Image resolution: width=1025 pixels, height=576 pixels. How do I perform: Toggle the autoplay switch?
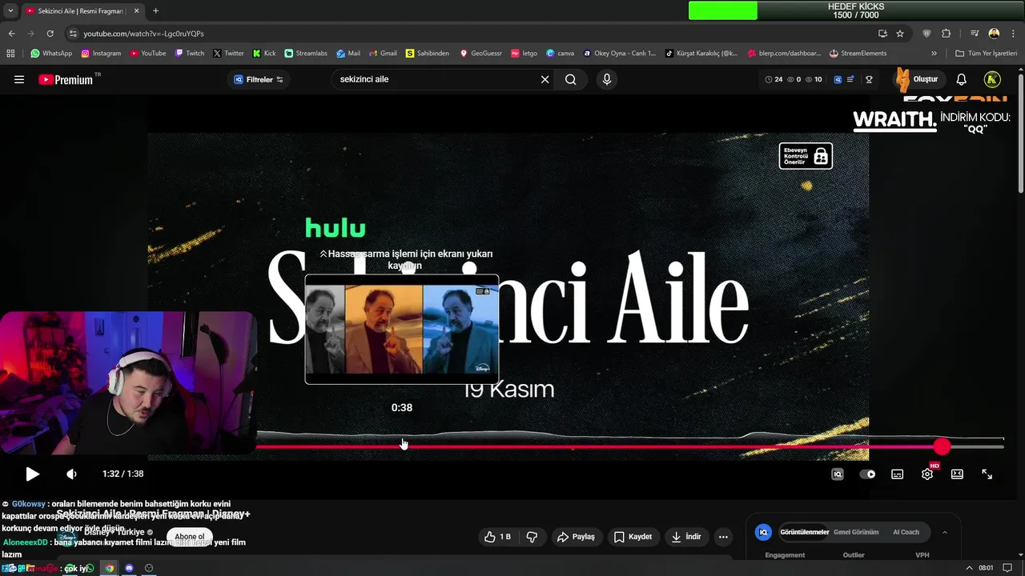tap(867, 474)
